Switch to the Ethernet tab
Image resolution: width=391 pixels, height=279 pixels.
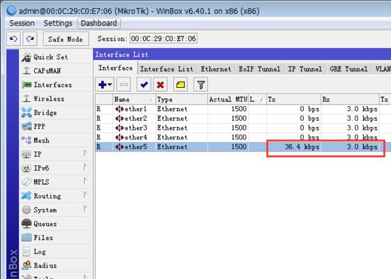pos(216,69)
